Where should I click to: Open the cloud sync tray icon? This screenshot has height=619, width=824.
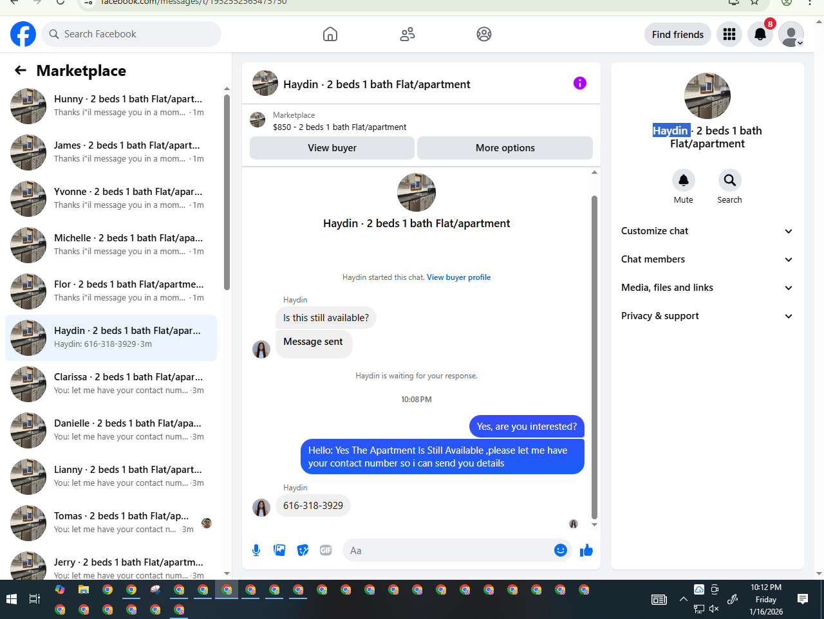coord(699,589)
